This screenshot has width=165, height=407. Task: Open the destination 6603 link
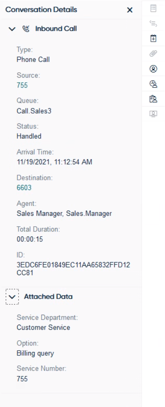tap(24, 187)
